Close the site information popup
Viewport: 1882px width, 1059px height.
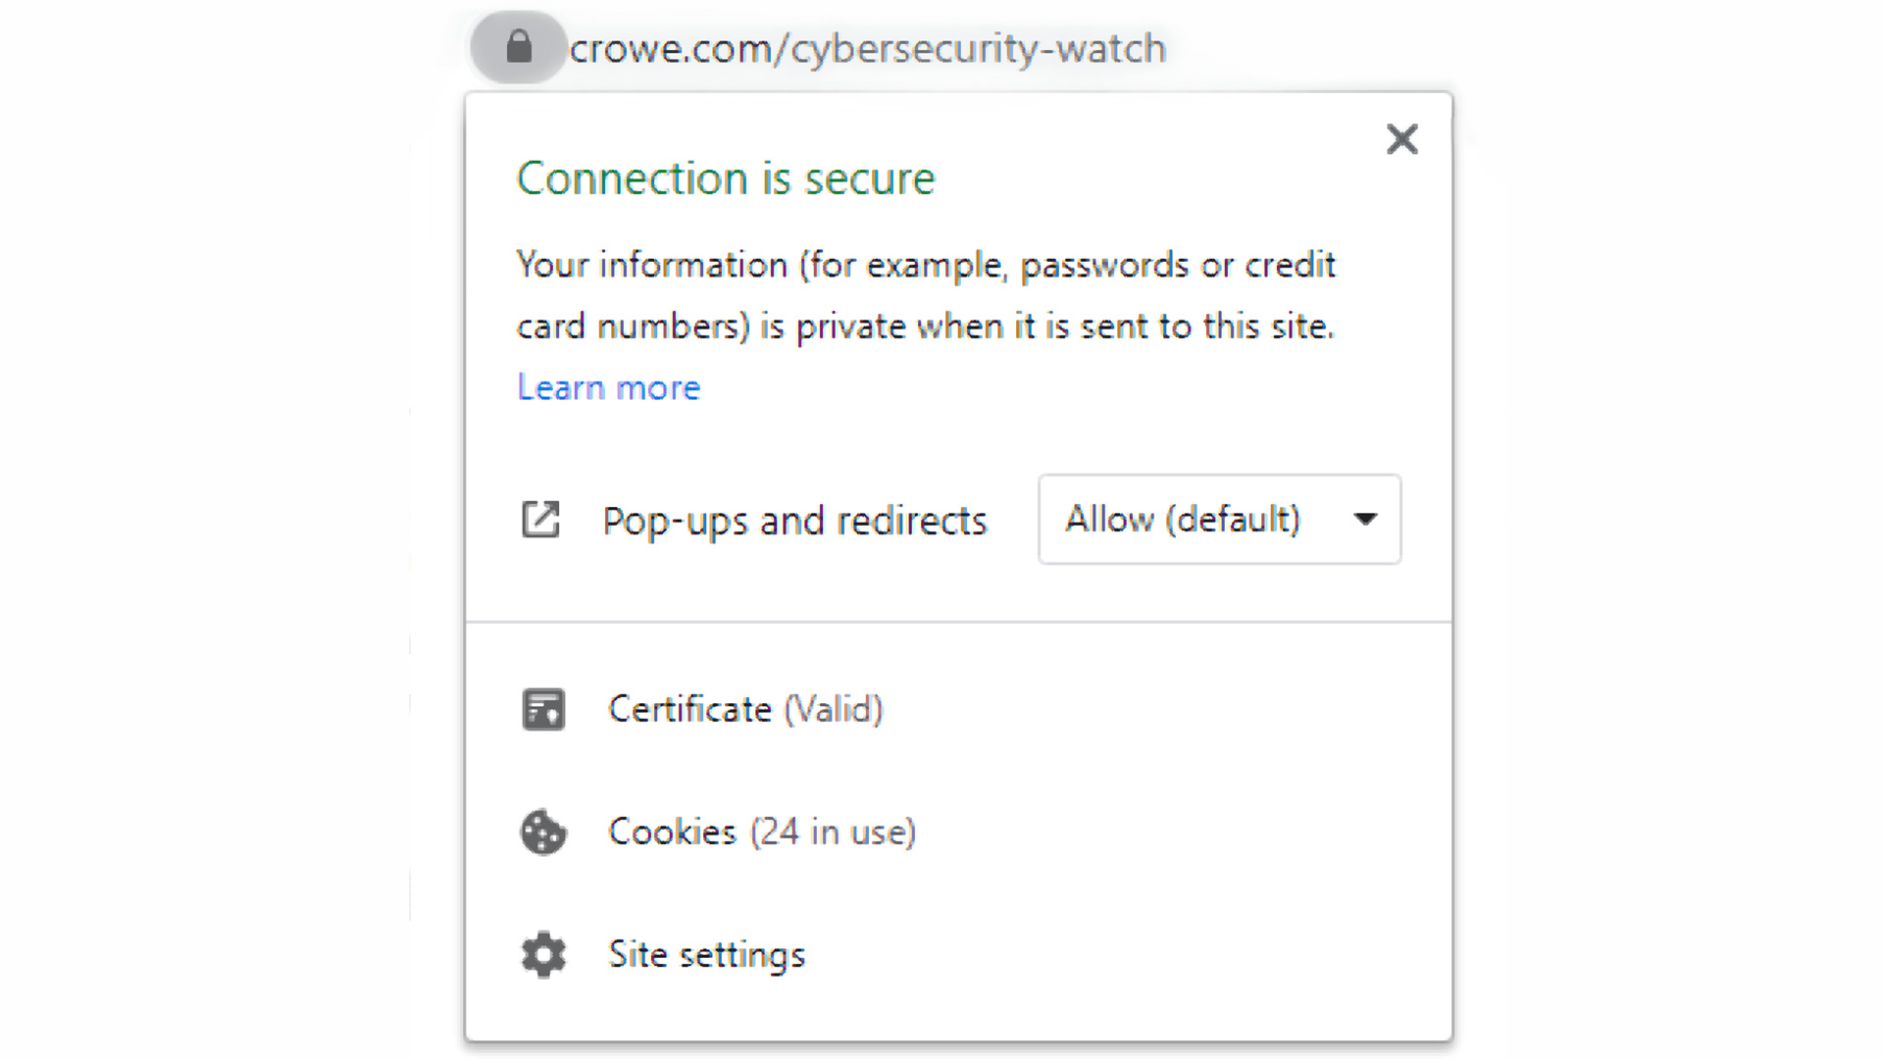click(1401, 139)
